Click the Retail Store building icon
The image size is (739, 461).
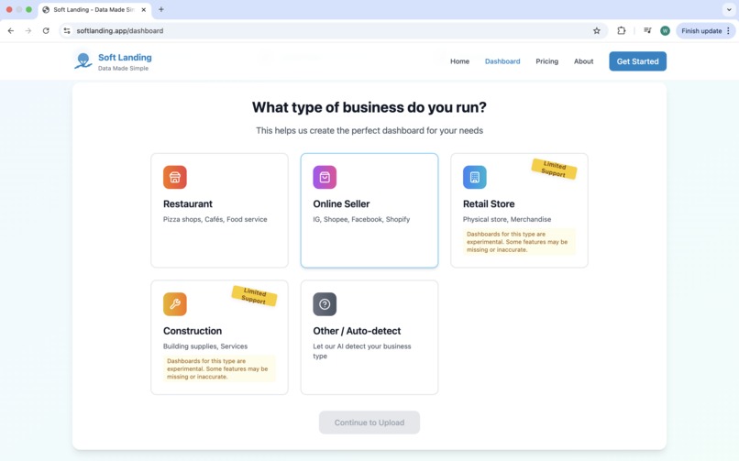tap(475, 177)
